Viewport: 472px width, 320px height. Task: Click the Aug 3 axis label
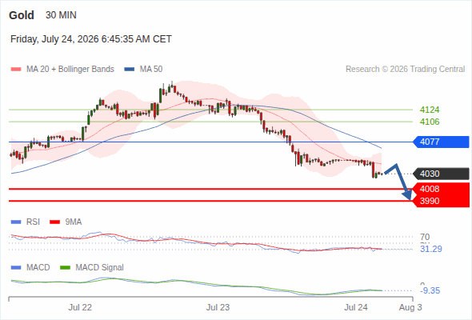410,307
